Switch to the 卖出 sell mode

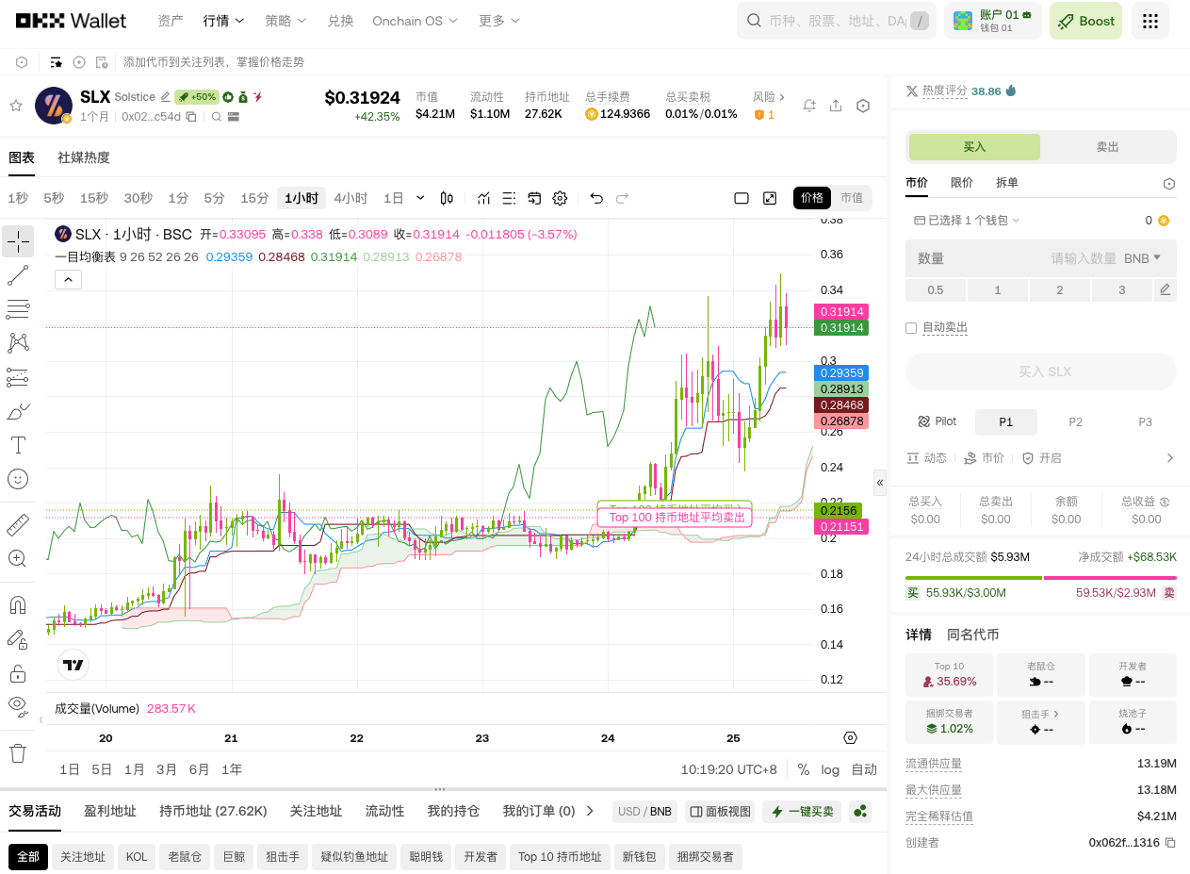1108,147
